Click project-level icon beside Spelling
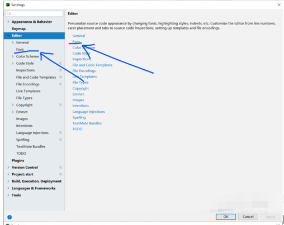 [x=60, y=140]
